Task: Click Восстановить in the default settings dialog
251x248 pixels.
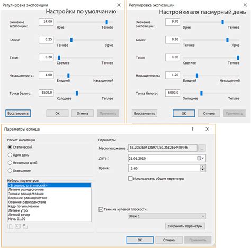Action: [x=18, y=113]
